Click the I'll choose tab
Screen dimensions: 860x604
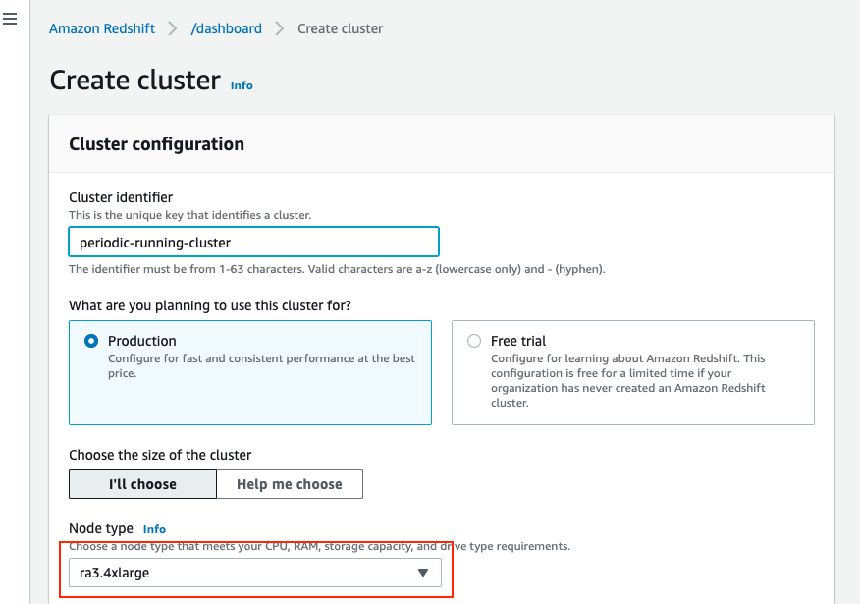click(x=141, y=483)
